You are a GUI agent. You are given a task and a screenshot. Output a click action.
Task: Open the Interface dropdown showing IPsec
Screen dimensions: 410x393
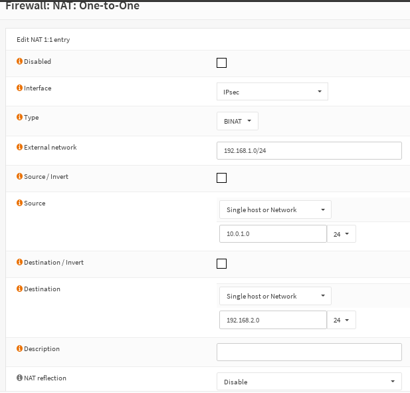coord(272,92)
